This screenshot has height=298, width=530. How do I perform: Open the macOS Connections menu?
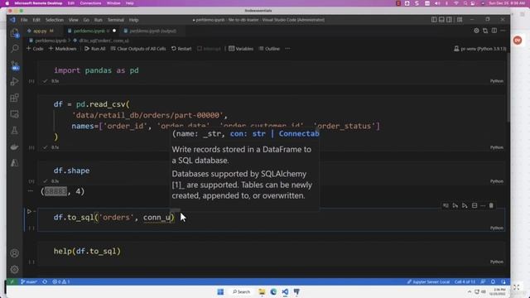point(90,3)
